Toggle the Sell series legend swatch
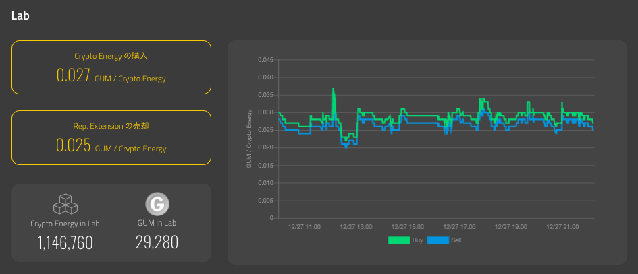The height and width of the screenshot is (274, 638). click(437, 240)
